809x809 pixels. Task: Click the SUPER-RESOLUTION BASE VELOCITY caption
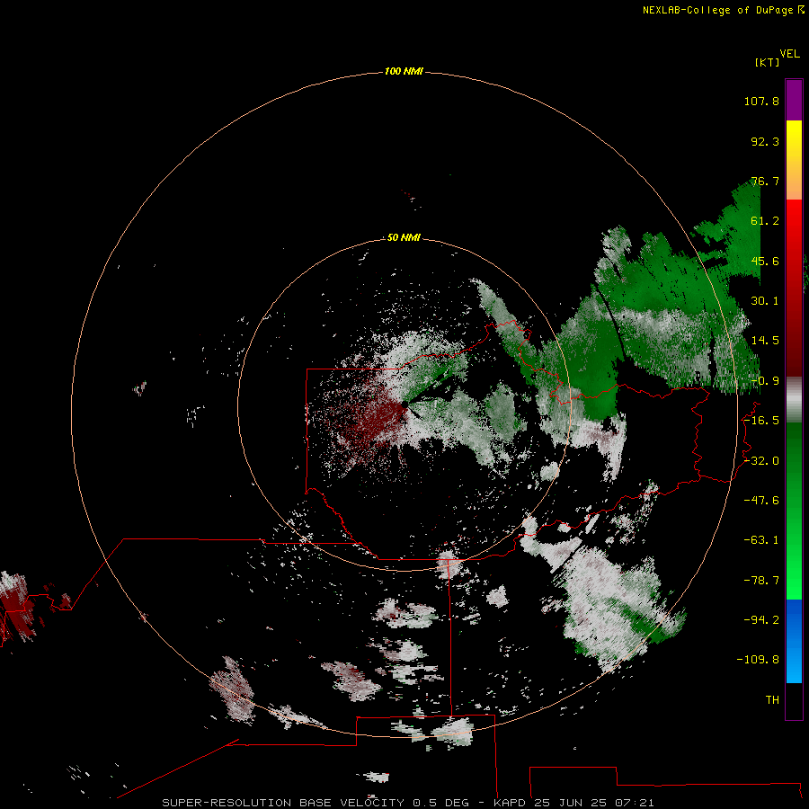408,803
